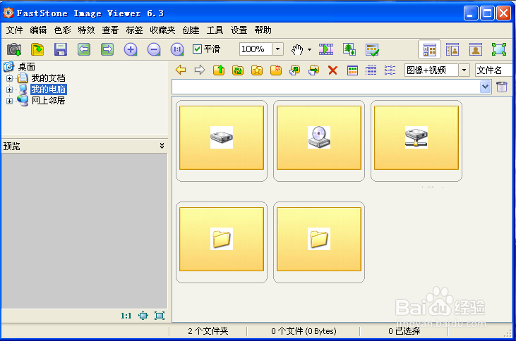Open the 帮助 menu
The height and width of the screenshot is (341, 516).
point(263,30)
